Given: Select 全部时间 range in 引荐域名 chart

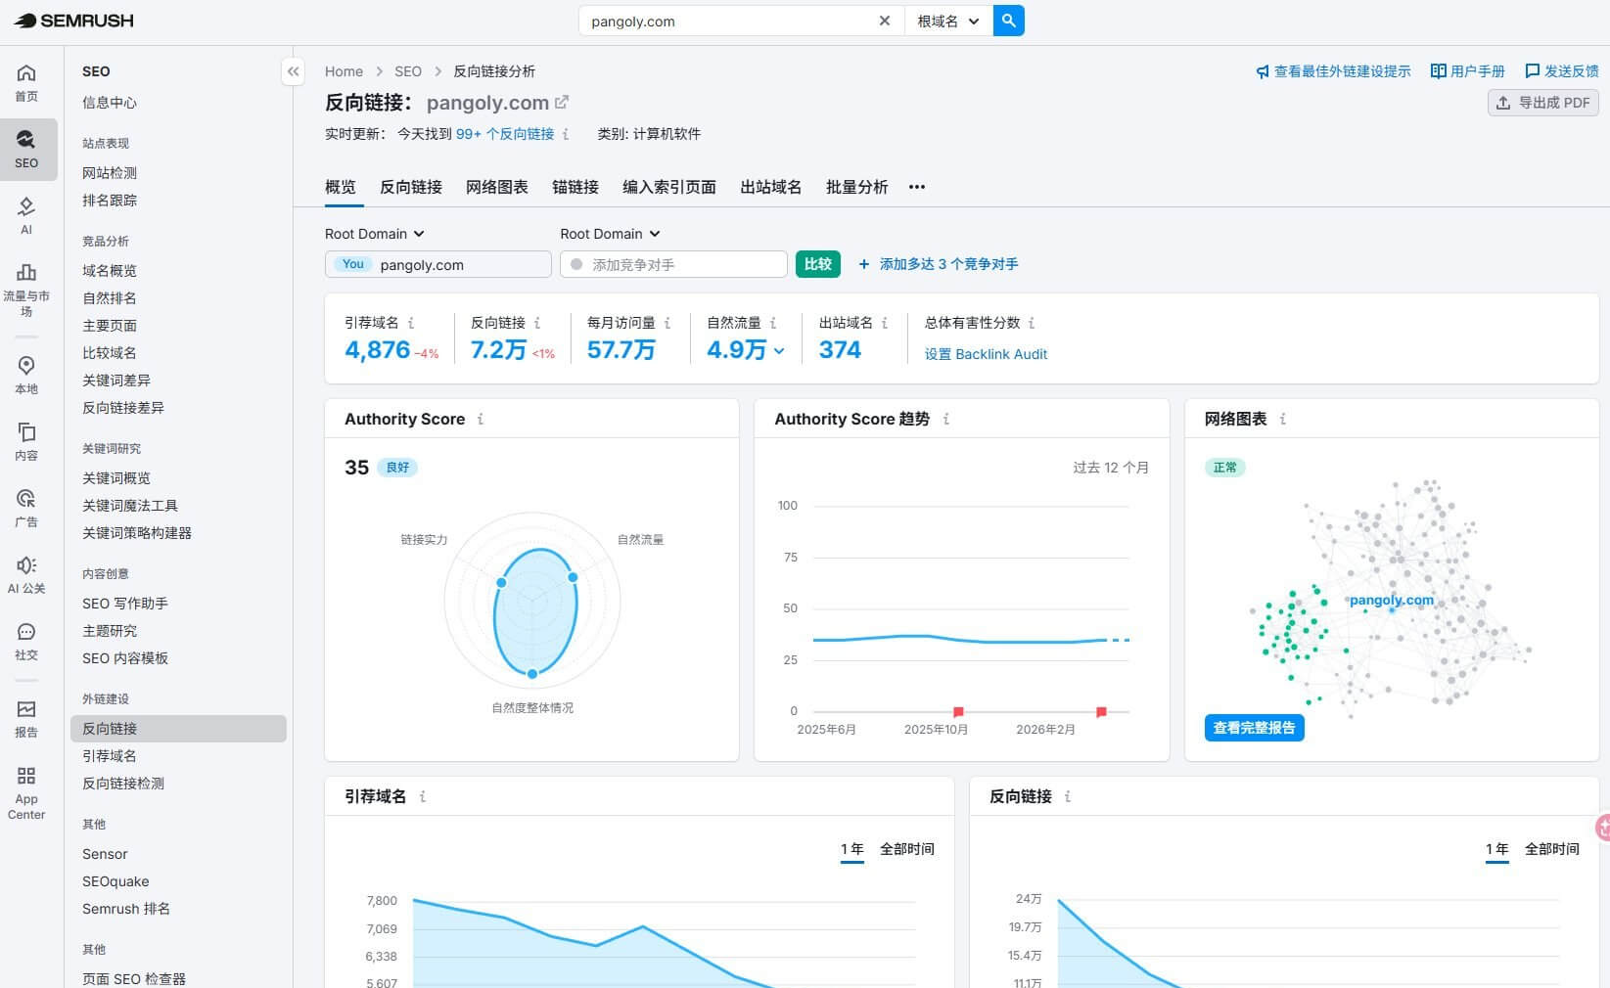Looking at the screenshot, I should (907, 849).
